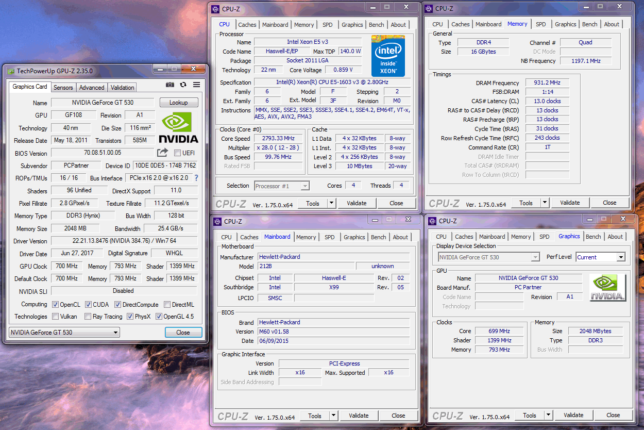Click the GPU-Z refresh icon
The width and height of the screenshot is (644, 430).
point(183,85)
